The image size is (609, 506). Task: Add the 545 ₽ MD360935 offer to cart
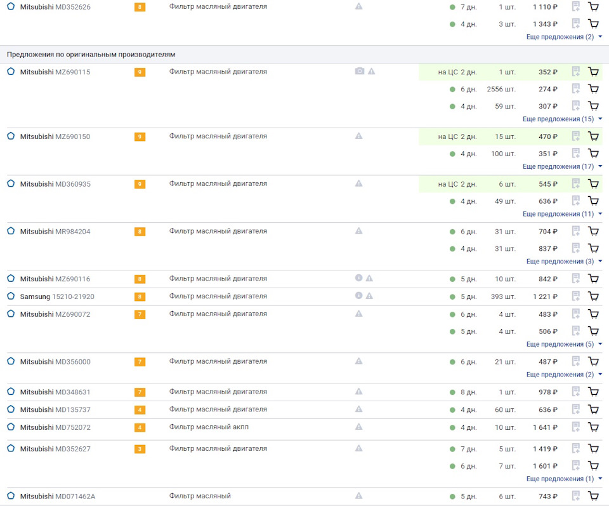[593, 184]
